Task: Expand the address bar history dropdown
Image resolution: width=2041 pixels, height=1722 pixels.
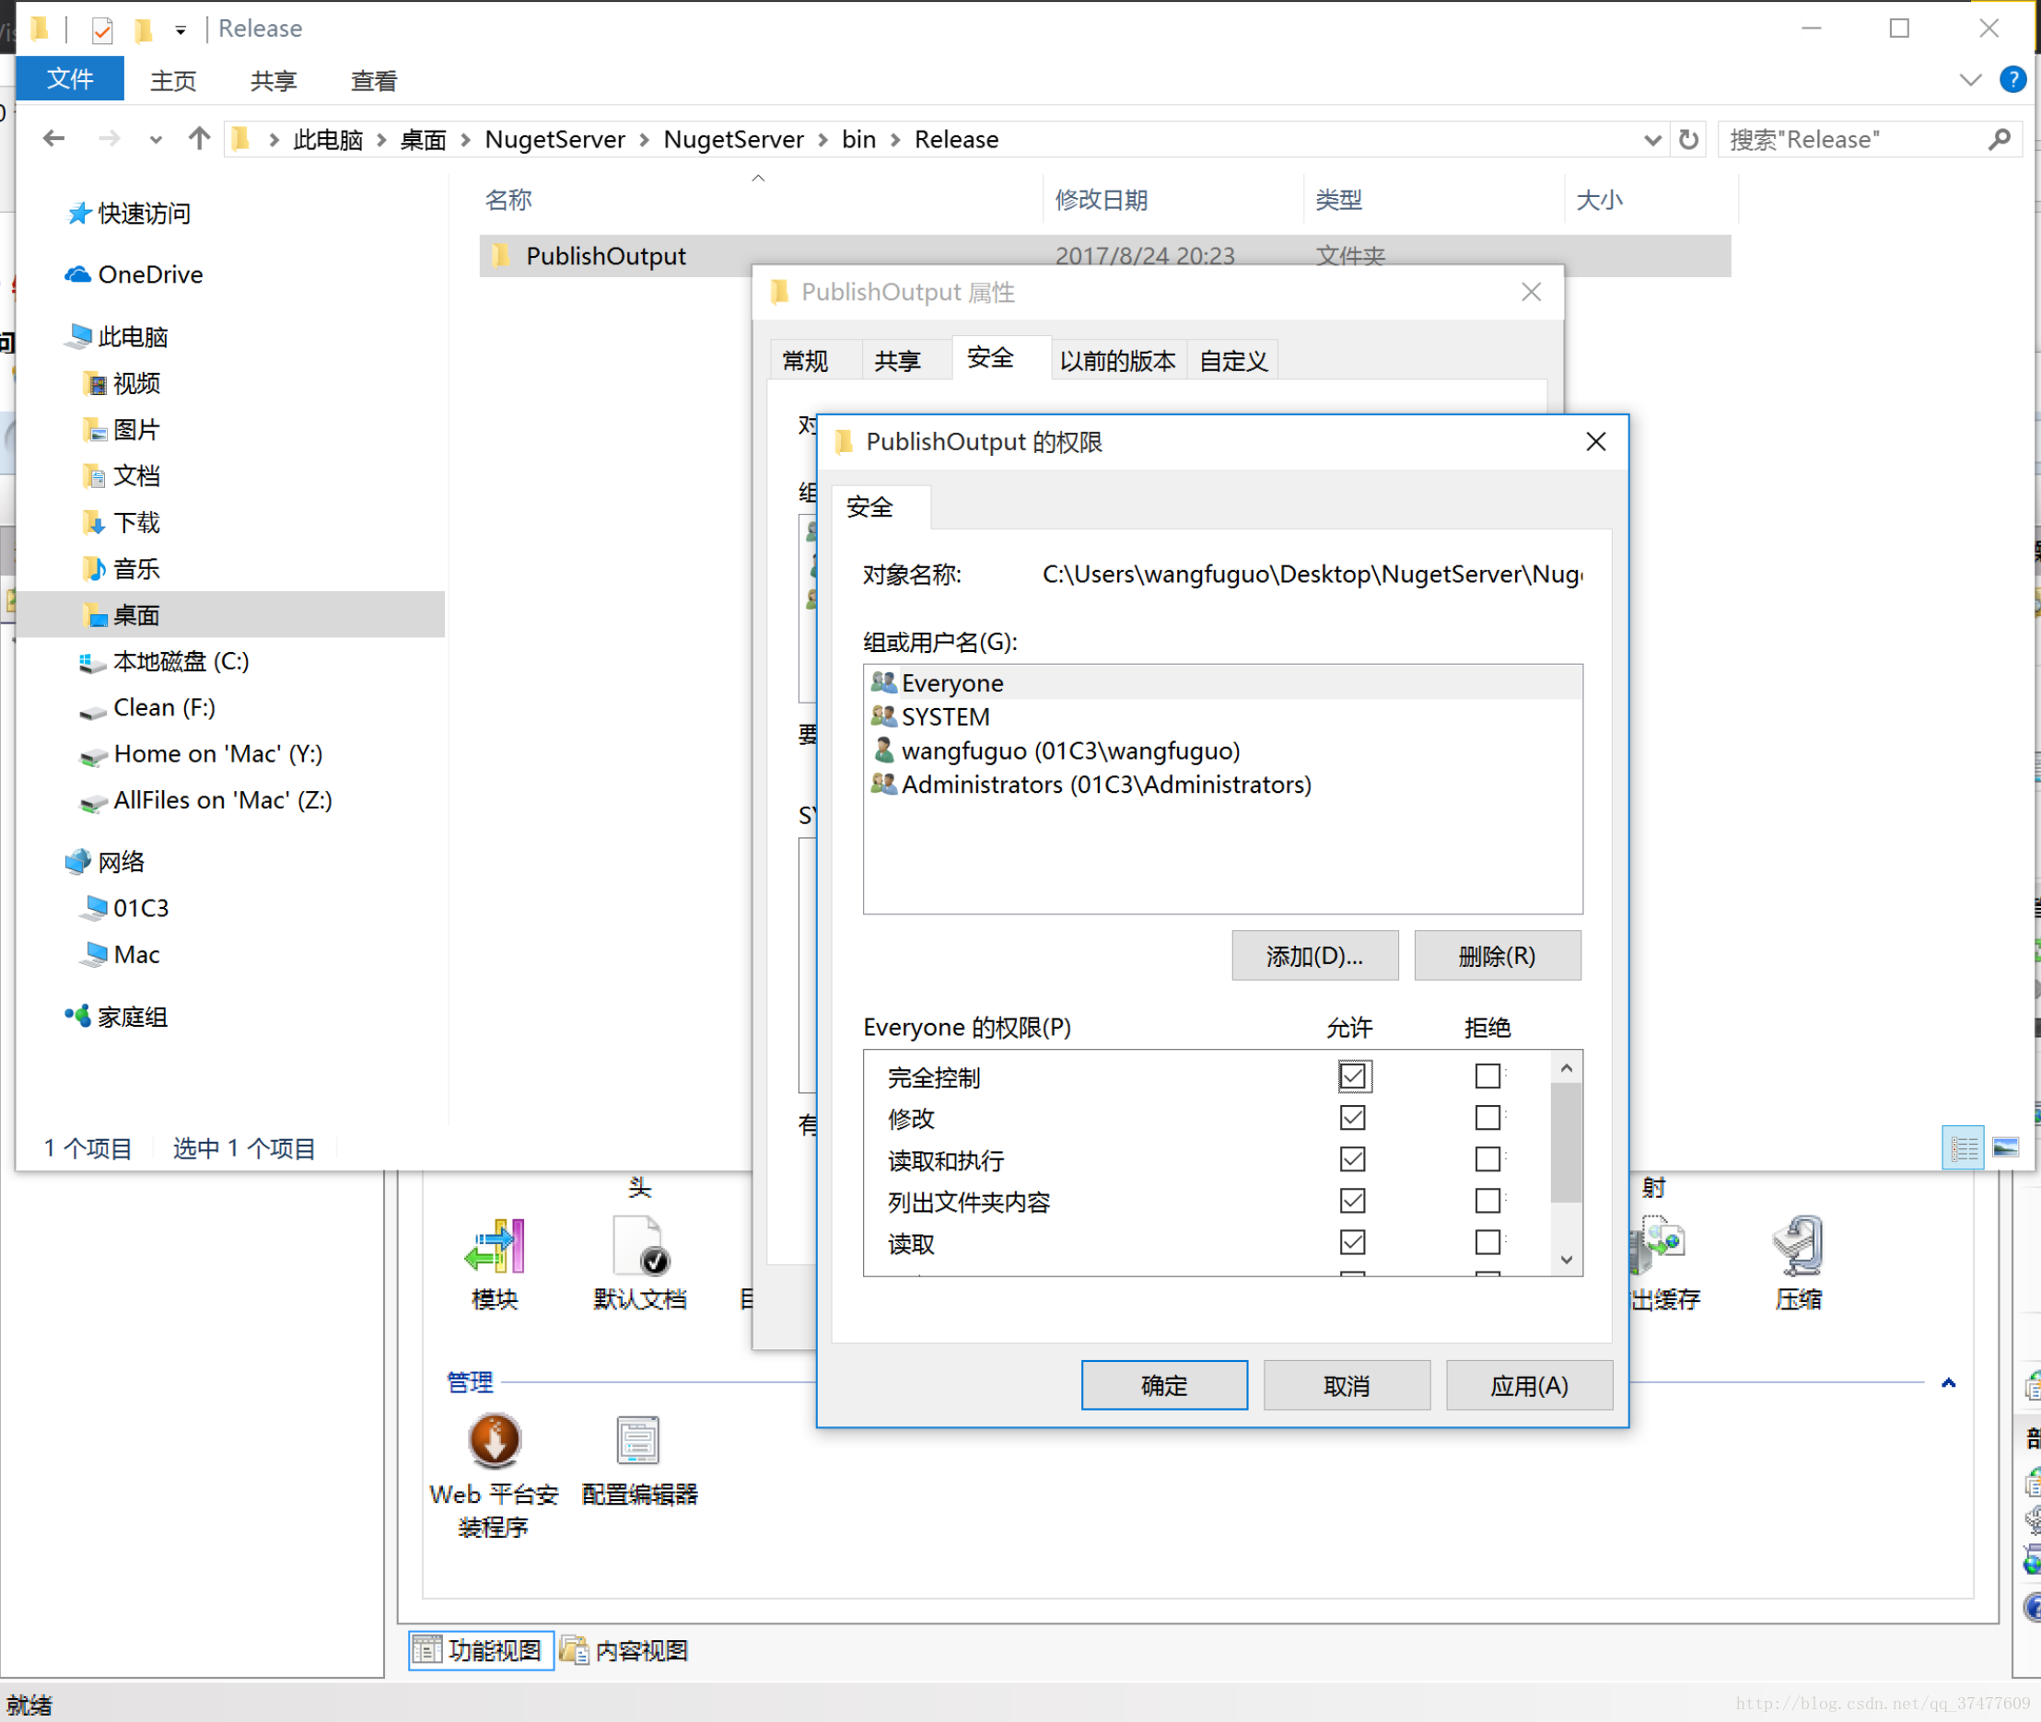Action: [1652, 140]
